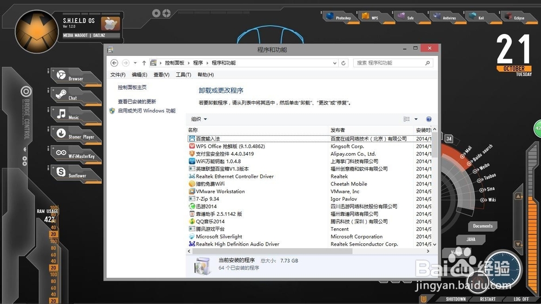
Task: Open the 文件(F) menu
Action: 117,75
